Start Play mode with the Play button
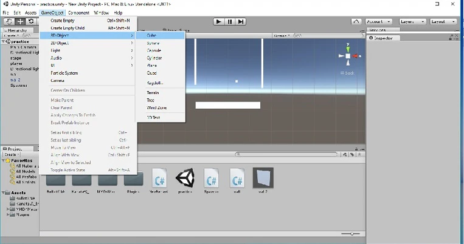464x244 pixels. (x=219, y=22)
